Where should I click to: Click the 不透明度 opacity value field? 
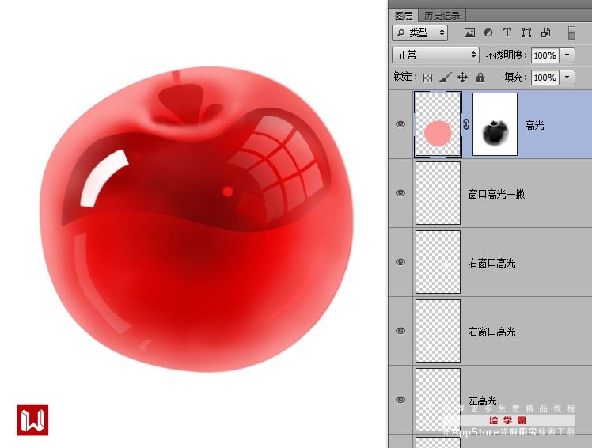[545, 55]
